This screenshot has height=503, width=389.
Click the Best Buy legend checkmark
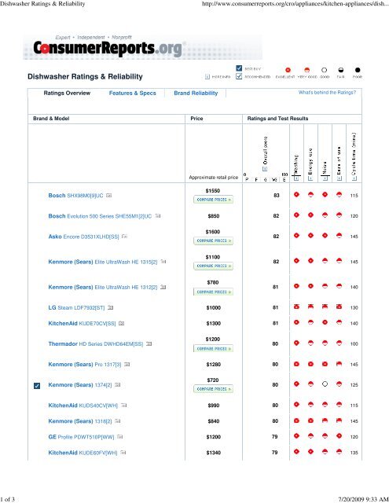point(239,68)
